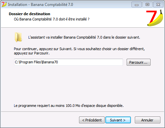
Task: Focus the C:\Program Files\Banana70 path field
Action: point(69,62)
